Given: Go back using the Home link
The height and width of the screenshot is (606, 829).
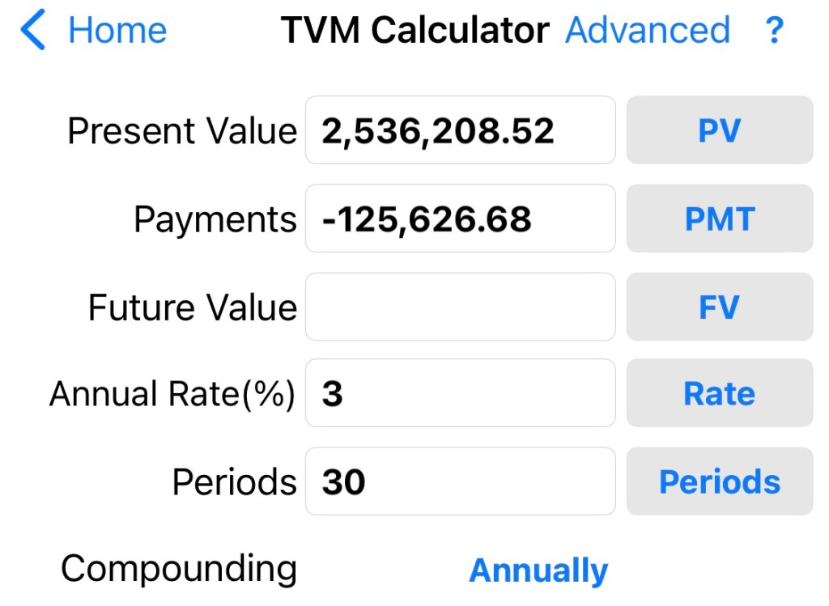Looking at the screenshot, I should pyautogui.click(x=117, y=31).
